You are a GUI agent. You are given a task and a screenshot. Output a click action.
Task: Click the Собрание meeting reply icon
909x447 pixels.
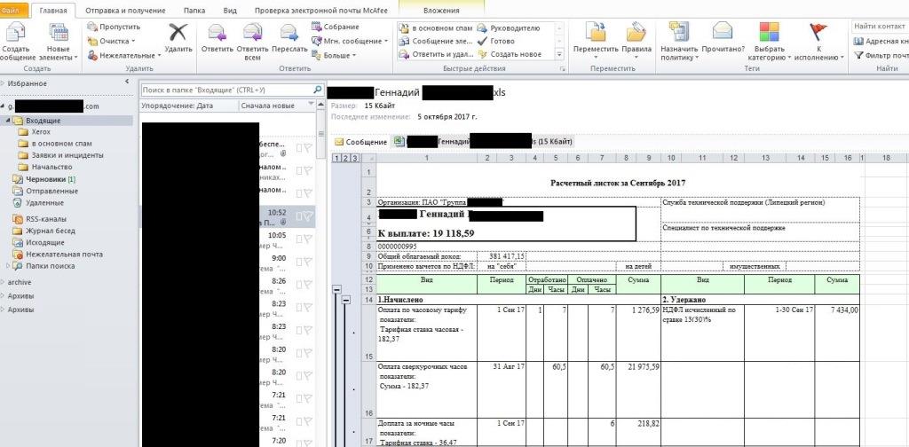[317, 27]
